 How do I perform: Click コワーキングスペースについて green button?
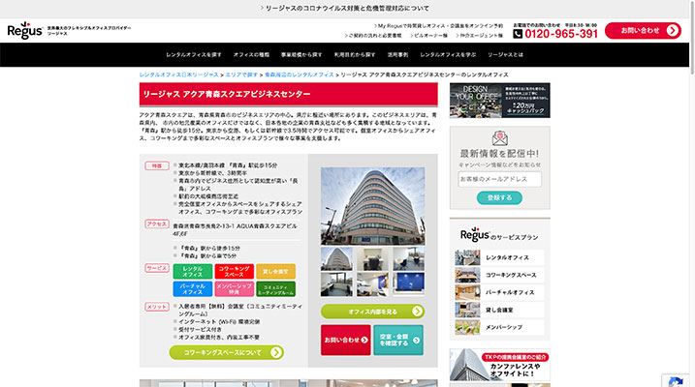227,352
